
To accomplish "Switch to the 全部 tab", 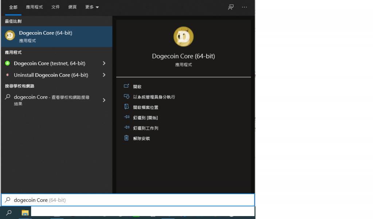I will pos(13,7).
